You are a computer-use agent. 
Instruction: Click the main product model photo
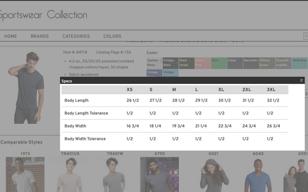click(26, 88)
